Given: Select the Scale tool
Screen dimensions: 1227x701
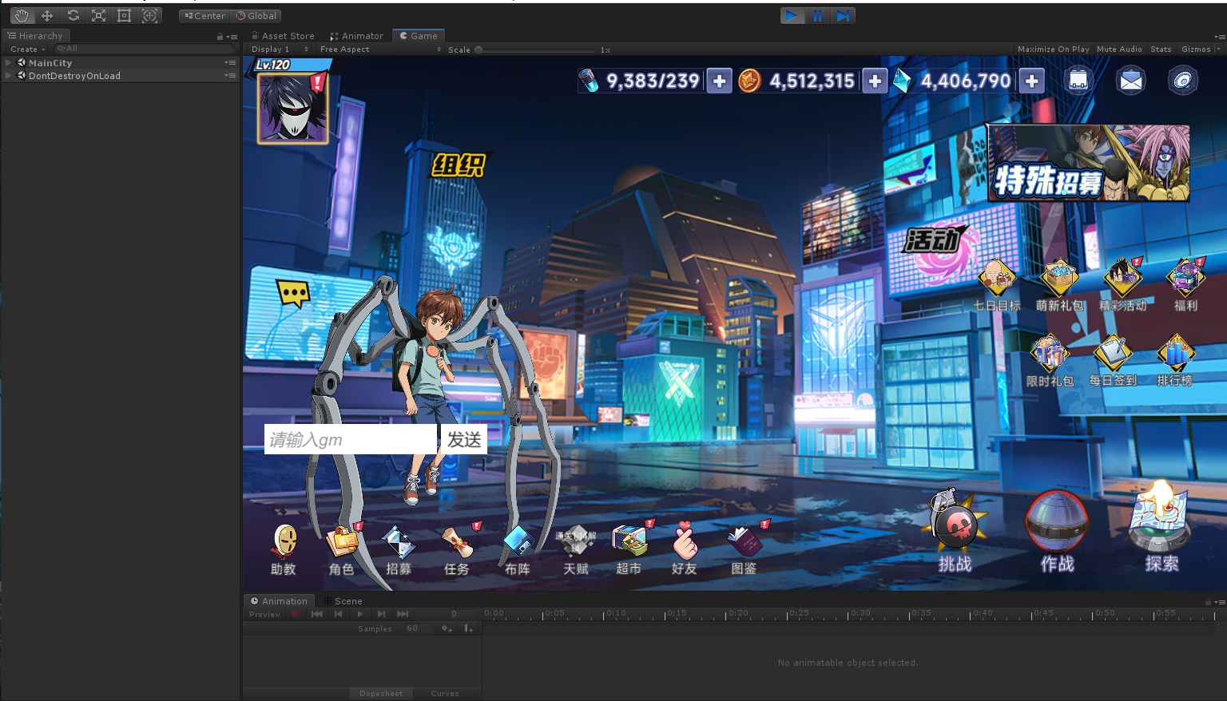Looking at the screenshot, I should [98, 15].
